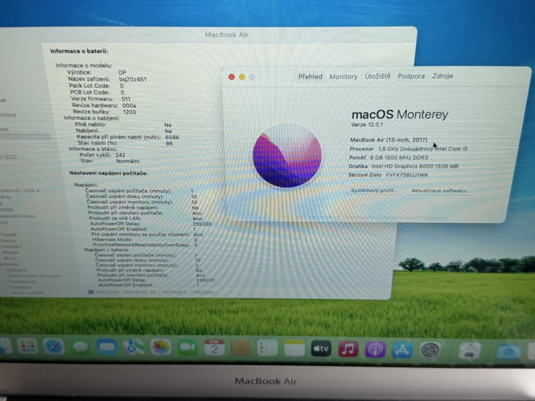535x401 pixels.
Task: Click the Systémový profil button
Action: coord(374,190)
